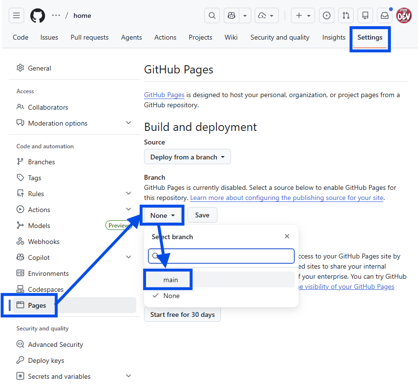Click the Secrets and variables asterisk icon
418x386 pixels.
pyautogui.click(x=20, y=376)
